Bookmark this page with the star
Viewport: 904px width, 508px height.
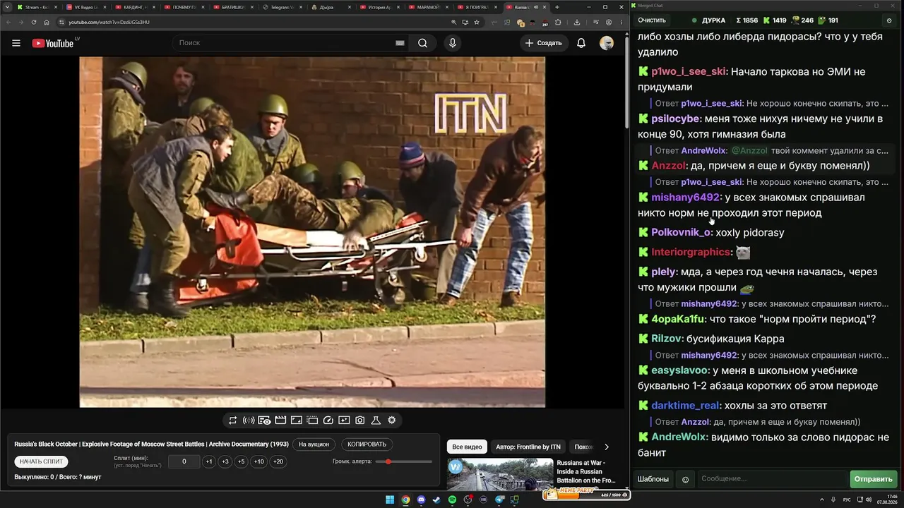(x=477, y=22)
